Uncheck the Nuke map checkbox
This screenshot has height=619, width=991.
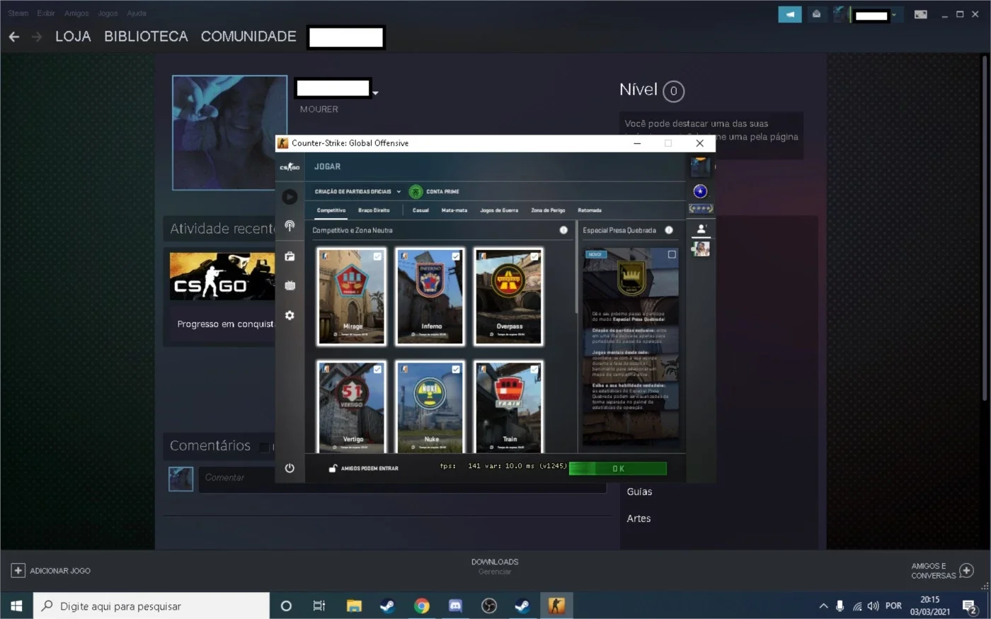456,370
